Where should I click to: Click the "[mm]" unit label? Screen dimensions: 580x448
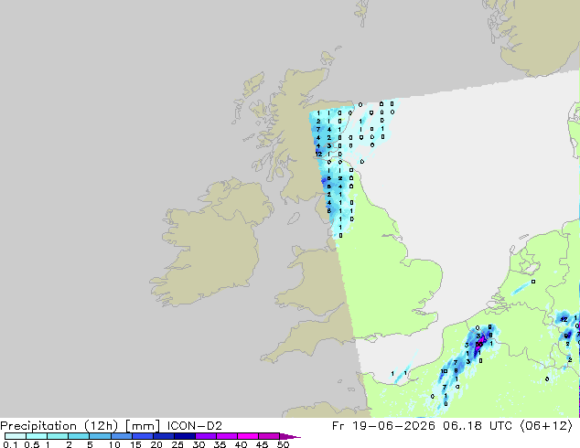(143, 426)
